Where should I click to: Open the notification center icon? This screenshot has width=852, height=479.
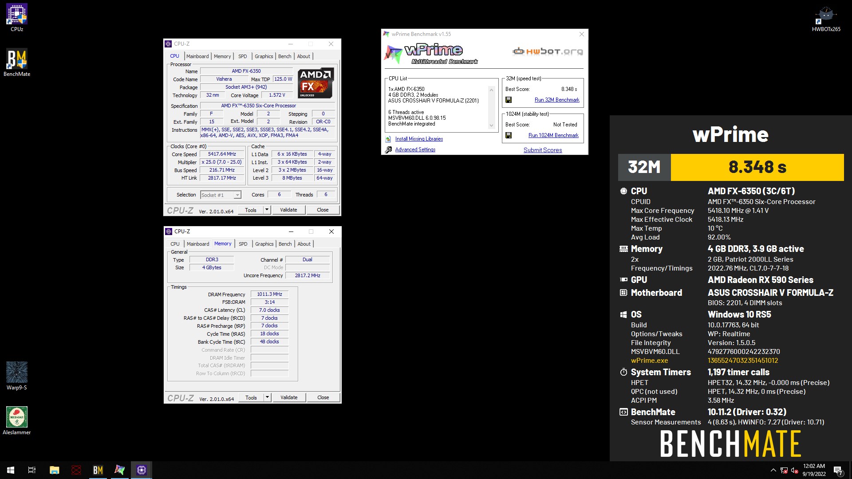click(838, 470)
